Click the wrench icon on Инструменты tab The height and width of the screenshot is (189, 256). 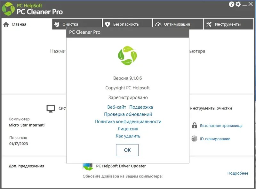click(x=210, y=24)
